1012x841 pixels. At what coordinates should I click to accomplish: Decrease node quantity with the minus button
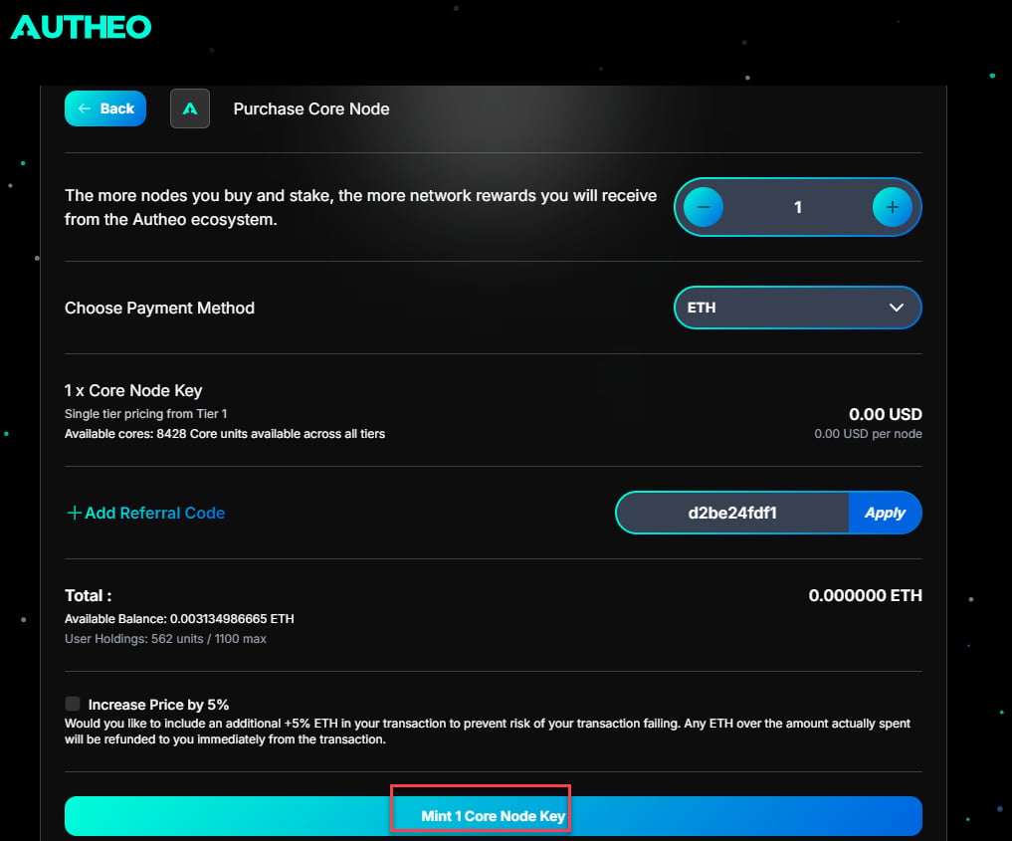pyautogui.click(x=703, y=207)
